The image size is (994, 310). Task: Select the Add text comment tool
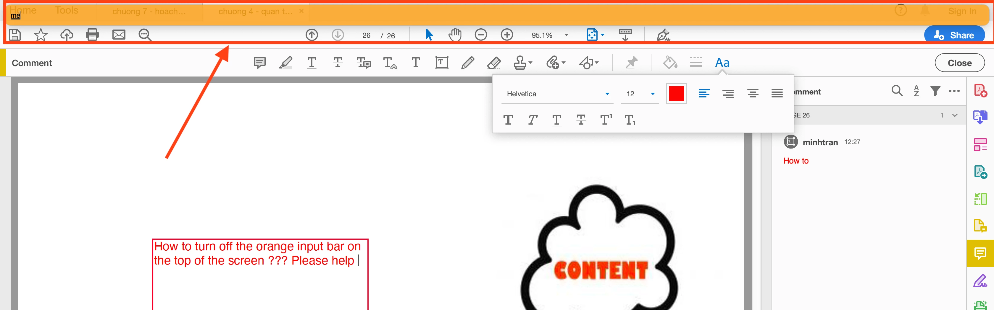click(x=416, y=62)
